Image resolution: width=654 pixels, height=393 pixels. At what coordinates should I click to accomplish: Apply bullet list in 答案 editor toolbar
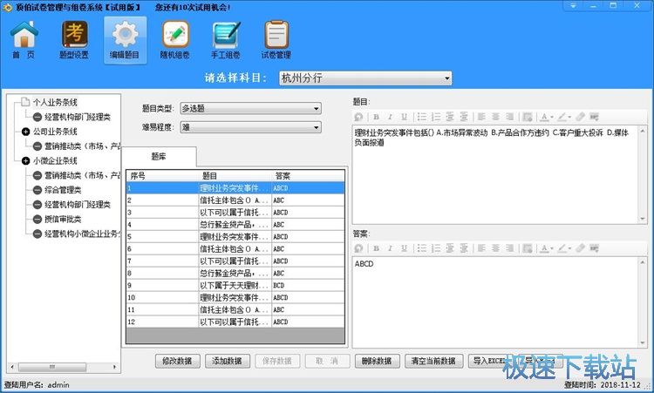(422, 248)
